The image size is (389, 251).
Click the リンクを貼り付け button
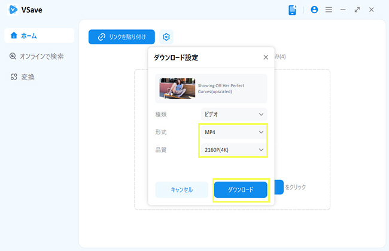coord(121,37)
